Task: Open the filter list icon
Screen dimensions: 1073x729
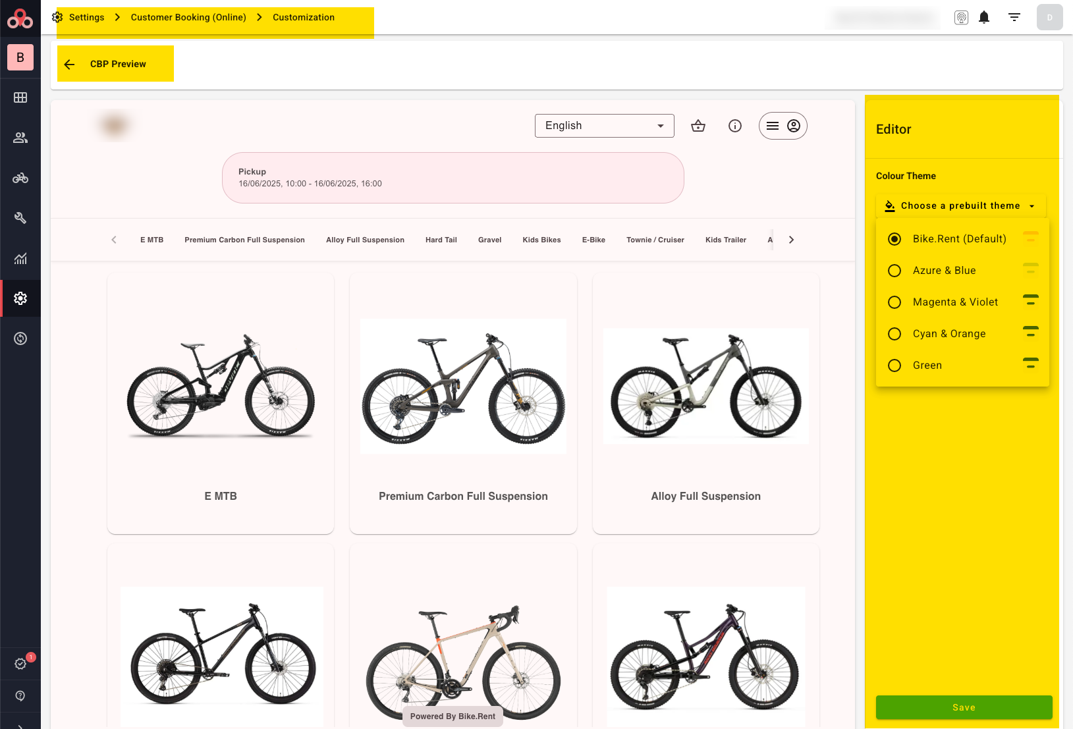Action: (1014, 17)
